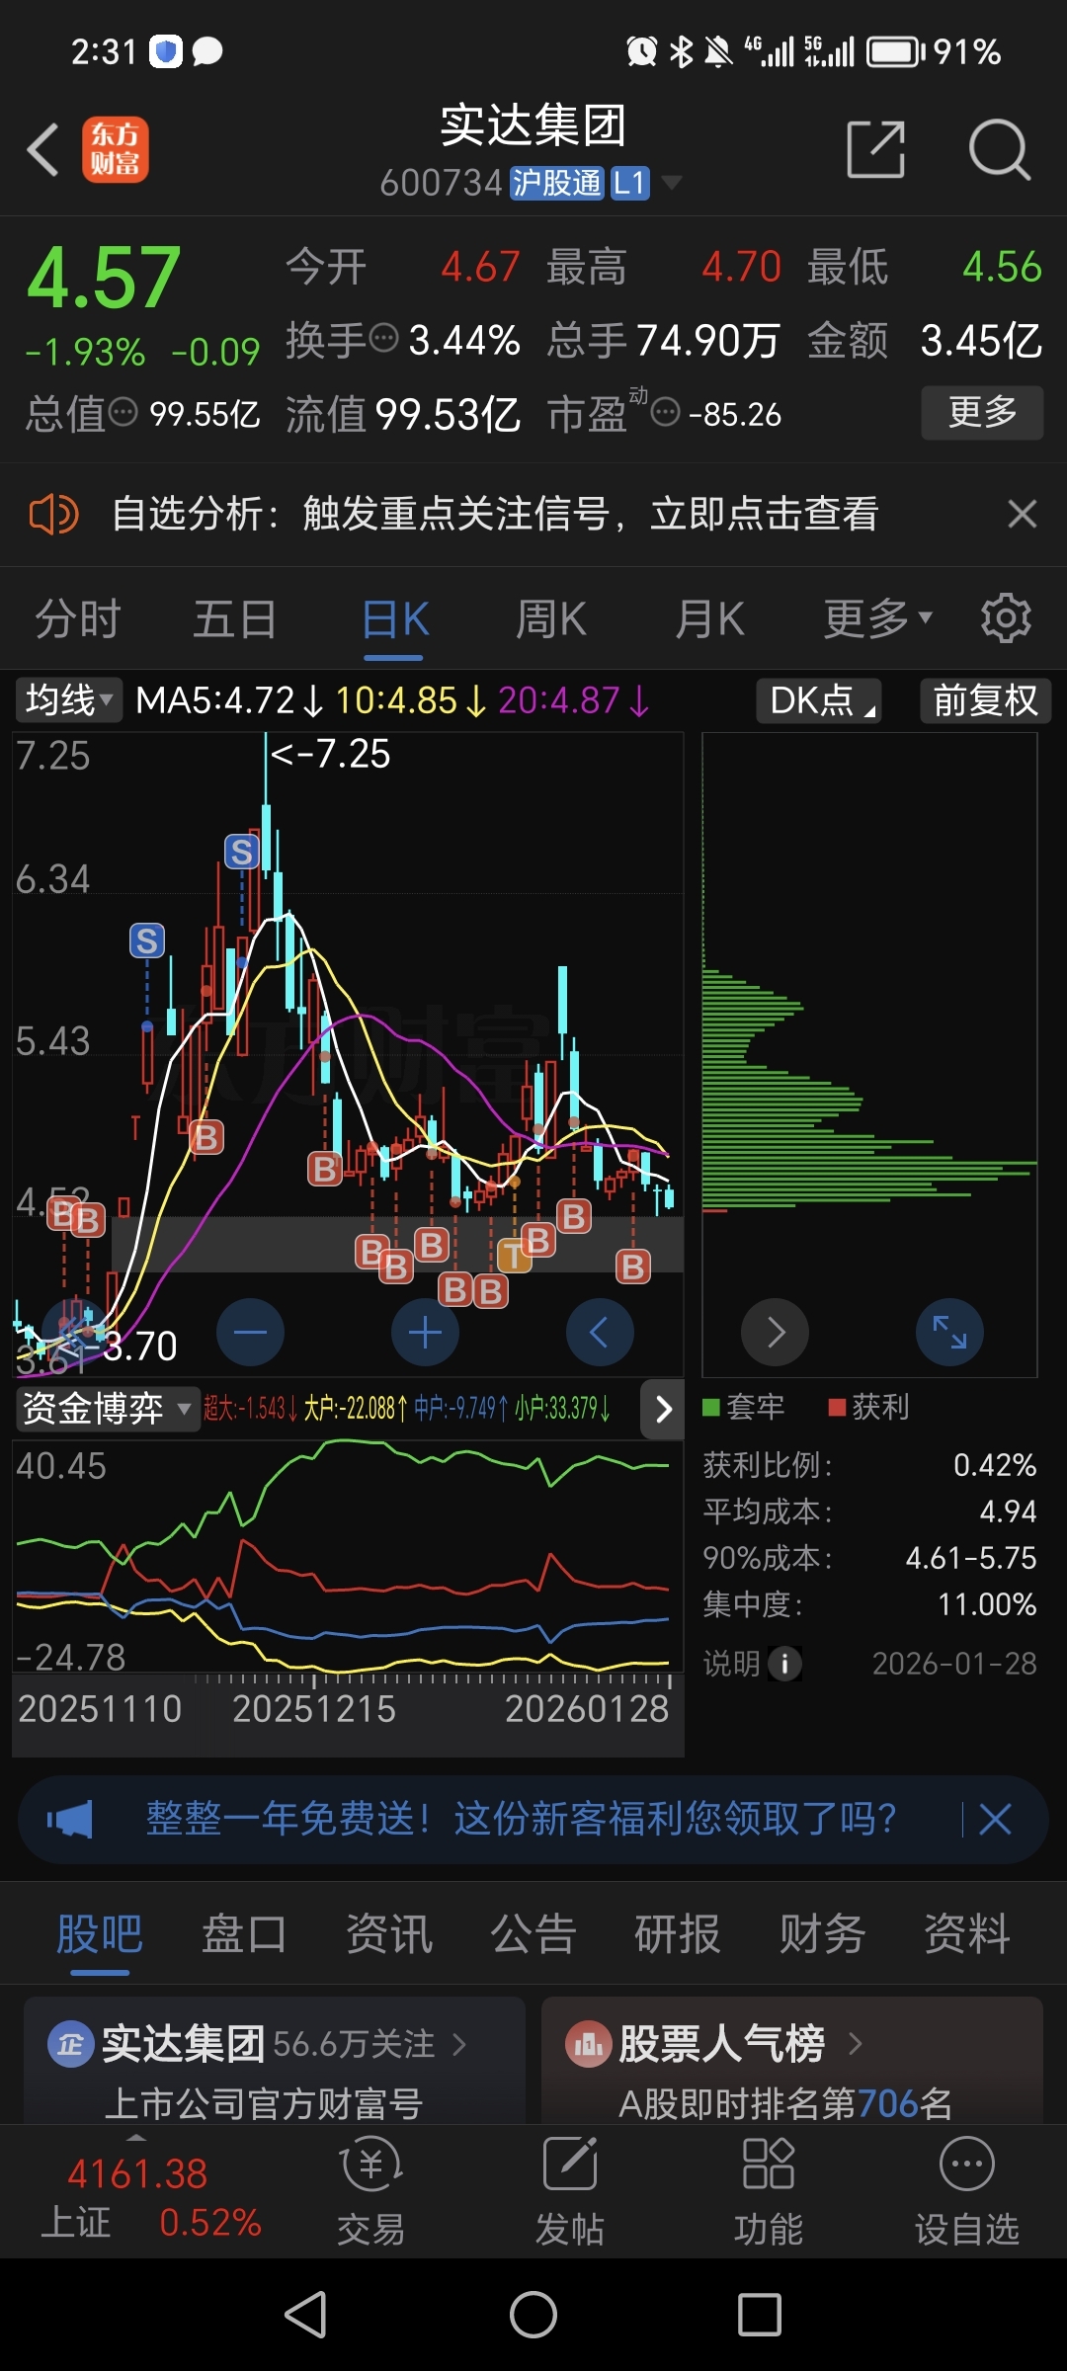Open 整整一年免费送 promotion link

521,1819
